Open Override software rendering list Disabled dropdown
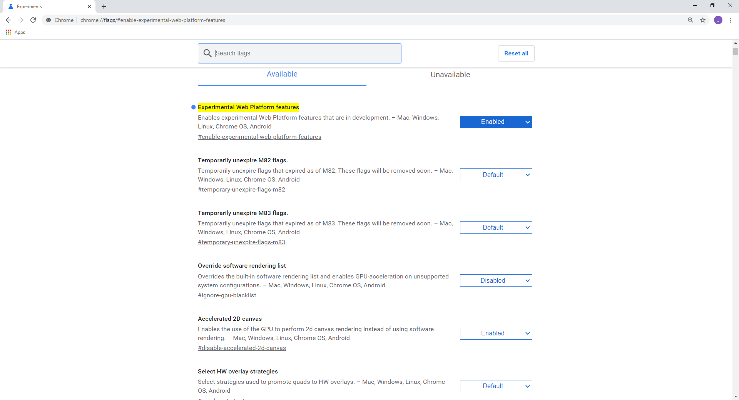Image resolution: width=739 pixels, height=400 pixels. 496,280
